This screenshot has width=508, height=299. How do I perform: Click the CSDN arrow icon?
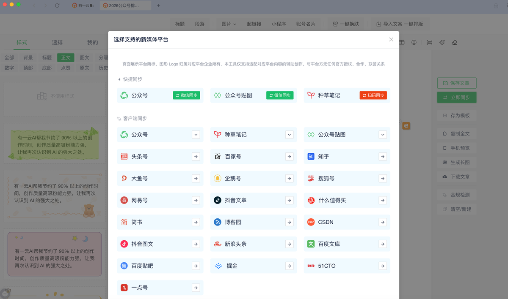pos(383,222)
